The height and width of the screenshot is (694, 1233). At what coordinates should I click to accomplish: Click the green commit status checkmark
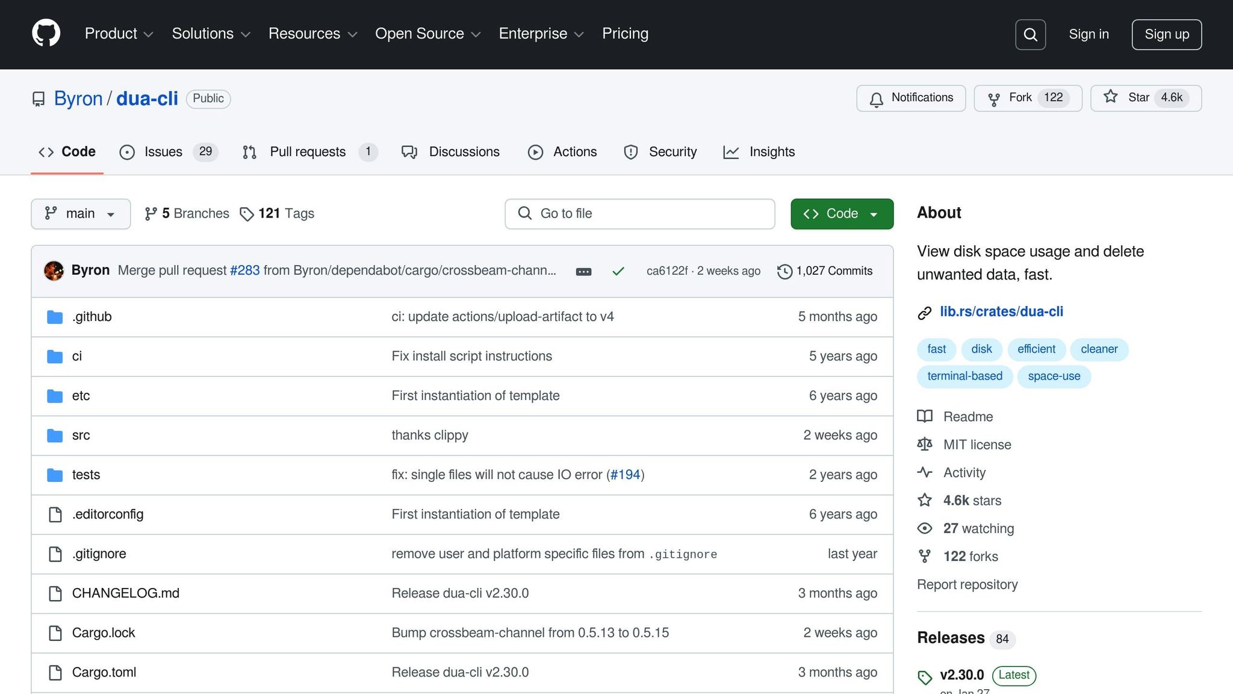(x=618, y=272)
